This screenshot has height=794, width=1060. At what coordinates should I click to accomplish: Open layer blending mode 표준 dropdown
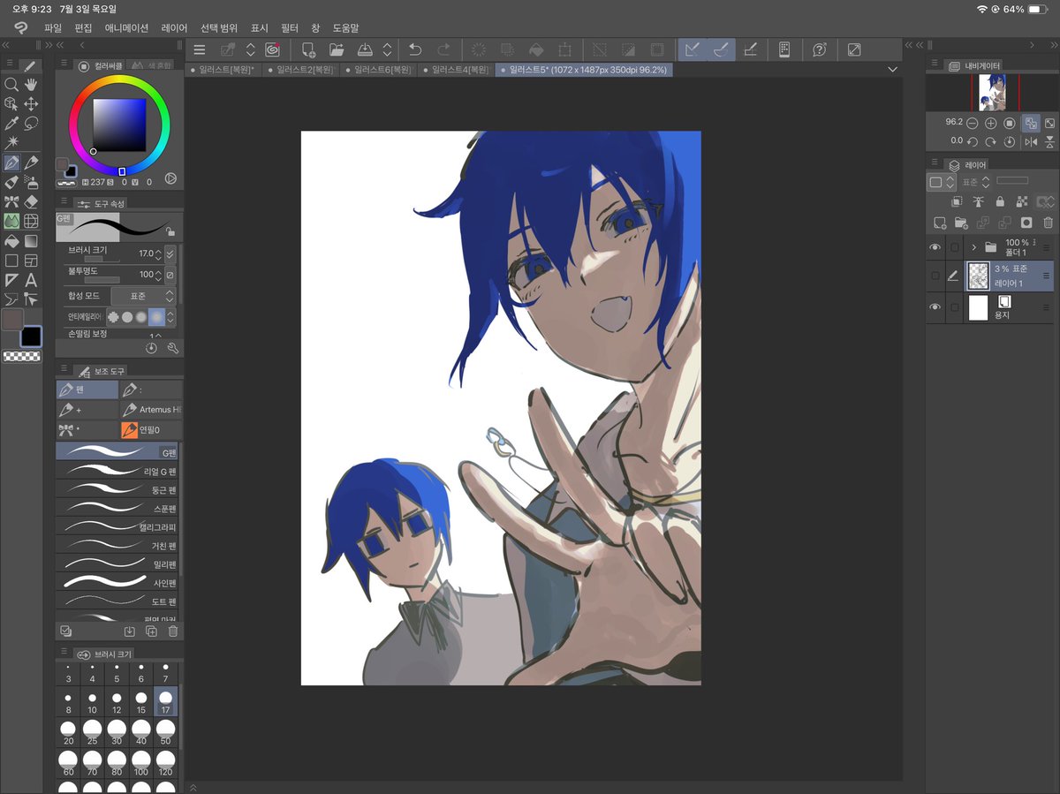974,181
